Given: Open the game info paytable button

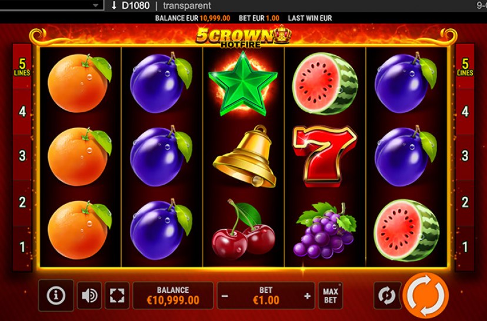Looking at the screenshot, I should coord(56,295).
